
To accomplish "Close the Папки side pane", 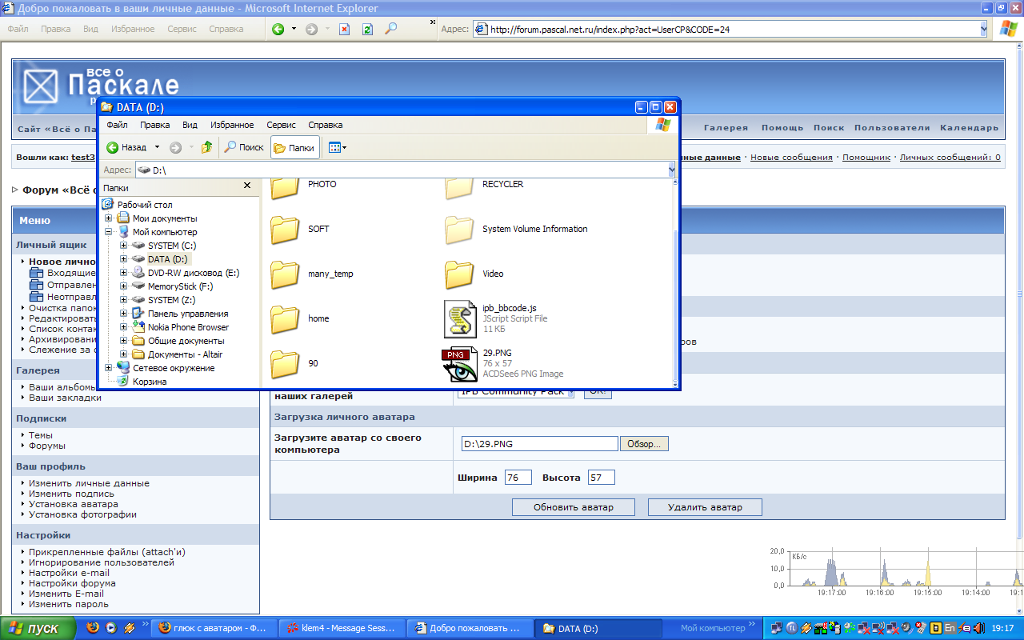I will 247,186.
